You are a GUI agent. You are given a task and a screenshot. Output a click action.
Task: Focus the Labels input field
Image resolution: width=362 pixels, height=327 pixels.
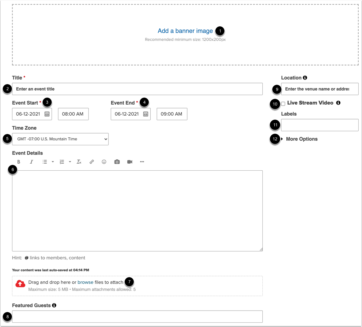pos(320,125)
